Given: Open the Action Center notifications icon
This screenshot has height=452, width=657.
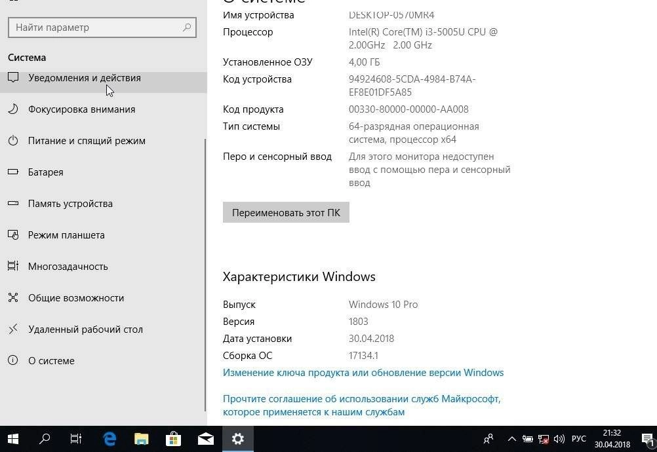Looking at the screenshot, I should (x=647, y=439).
